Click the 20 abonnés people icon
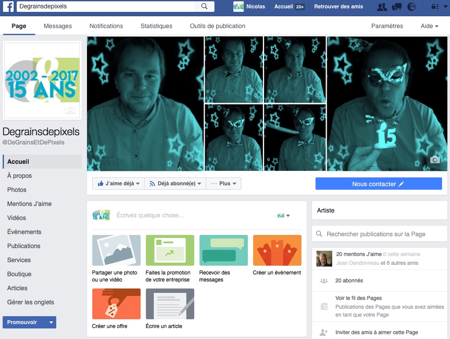Screen dimensions: 450x339 coord(324,281)
